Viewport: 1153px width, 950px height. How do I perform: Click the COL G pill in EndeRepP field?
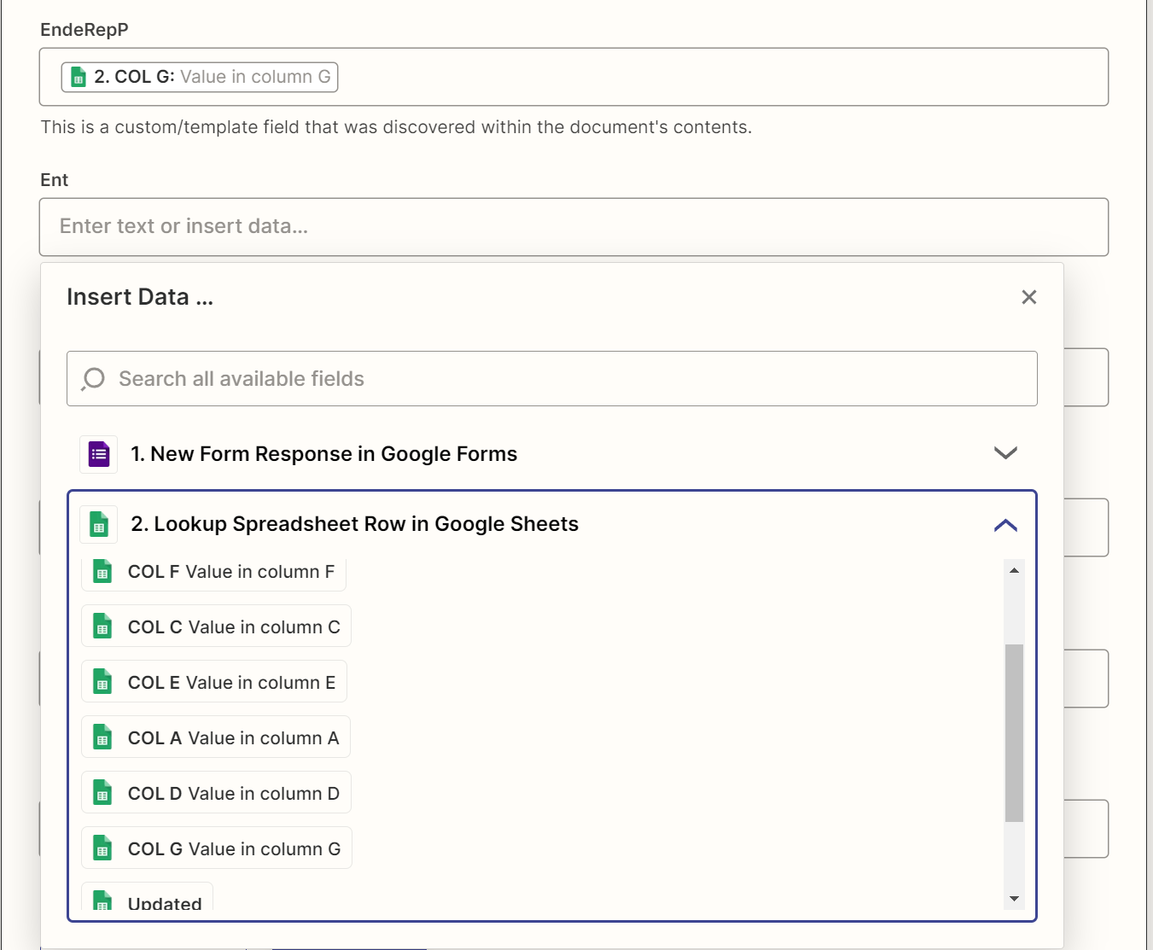[200, 77]
